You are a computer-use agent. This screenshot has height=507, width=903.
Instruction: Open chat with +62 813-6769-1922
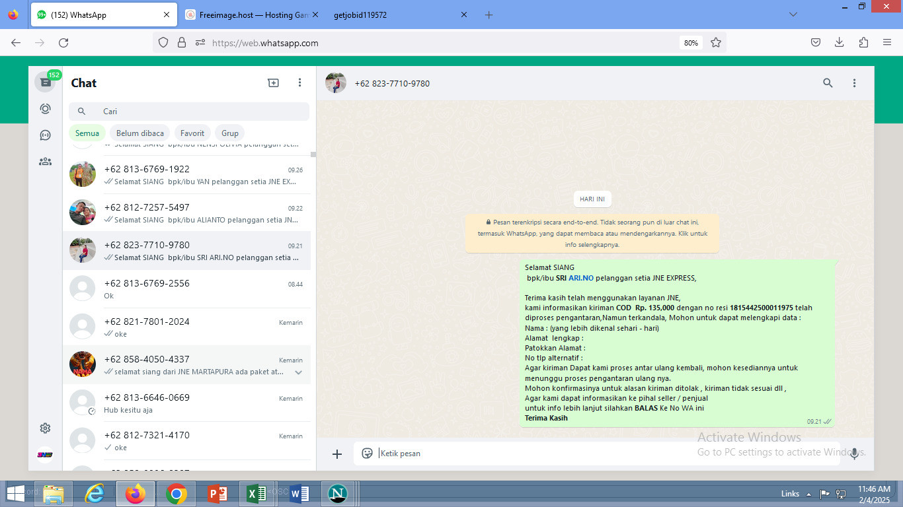pyautogui.click(x=186, y=175)
